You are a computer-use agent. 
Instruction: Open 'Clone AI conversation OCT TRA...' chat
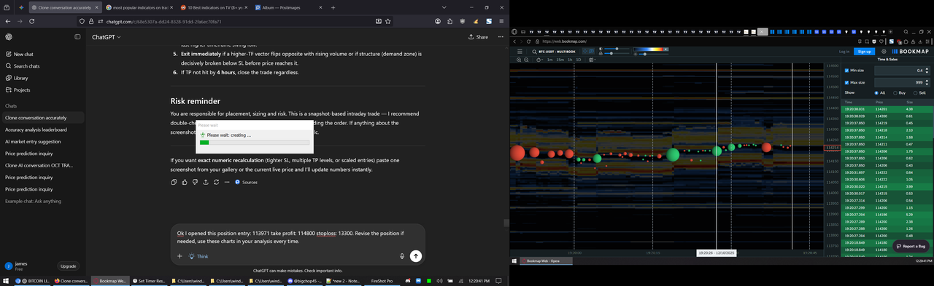39,165
